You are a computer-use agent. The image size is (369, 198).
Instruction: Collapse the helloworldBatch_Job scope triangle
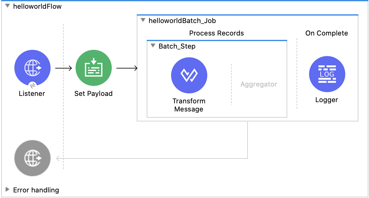pos(143,21)
